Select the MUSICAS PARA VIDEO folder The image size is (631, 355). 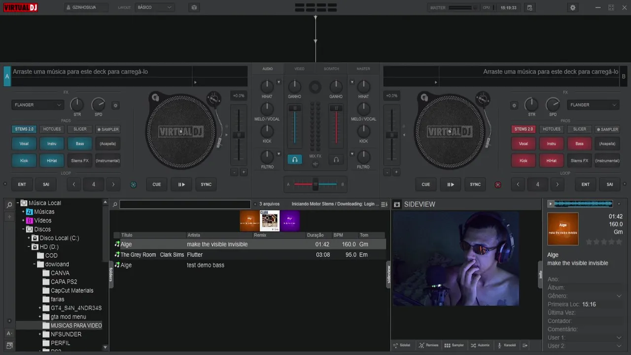(76, 325)
